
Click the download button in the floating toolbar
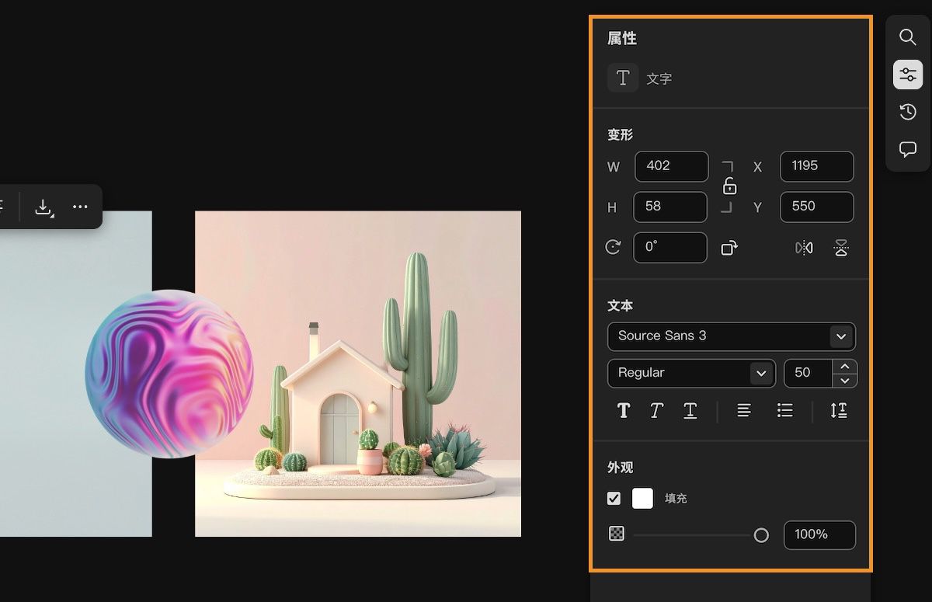[43, 207]
